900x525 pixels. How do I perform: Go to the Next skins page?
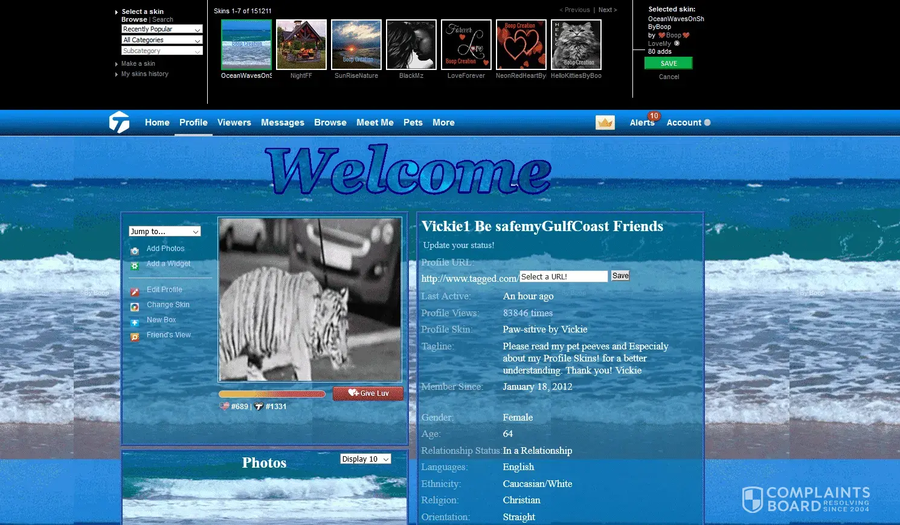coord(608,10)
